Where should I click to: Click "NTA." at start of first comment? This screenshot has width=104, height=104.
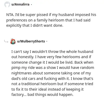(10, 15)
